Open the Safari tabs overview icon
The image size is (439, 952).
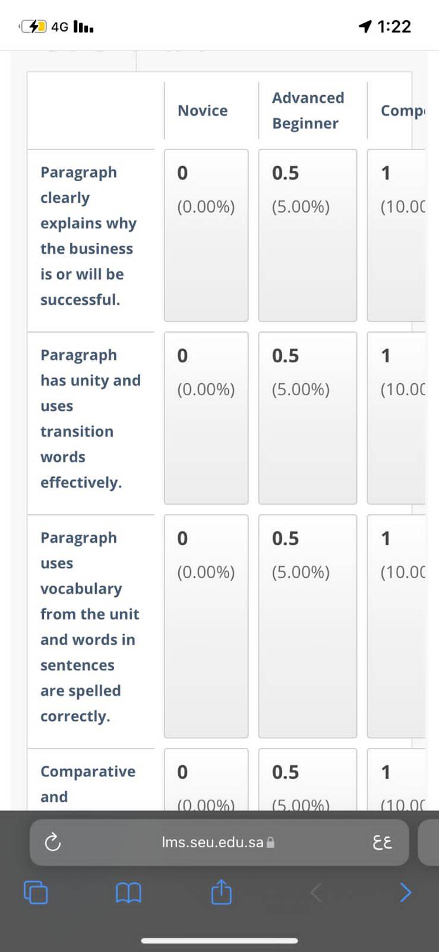click(x=36, y=892)
